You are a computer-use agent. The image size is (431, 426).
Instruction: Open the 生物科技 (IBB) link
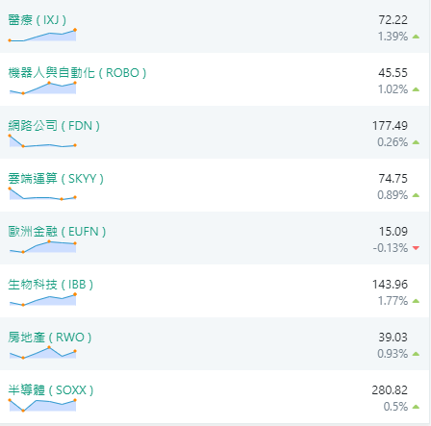click(x=51, y=285)
